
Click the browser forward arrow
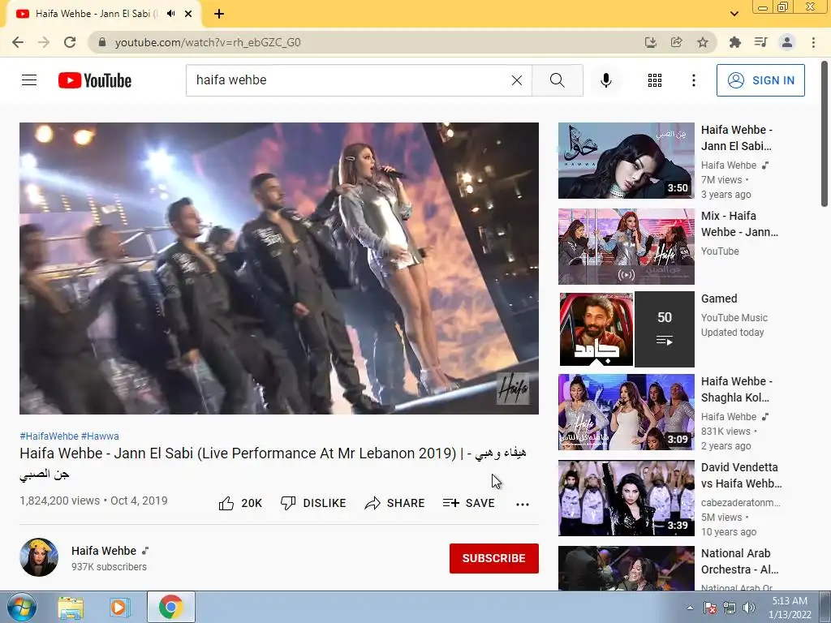pos(44,42)
